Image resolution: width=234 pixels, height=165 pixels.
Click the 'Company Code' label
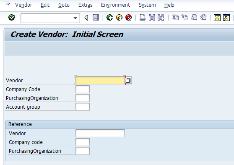coord(23,89)
